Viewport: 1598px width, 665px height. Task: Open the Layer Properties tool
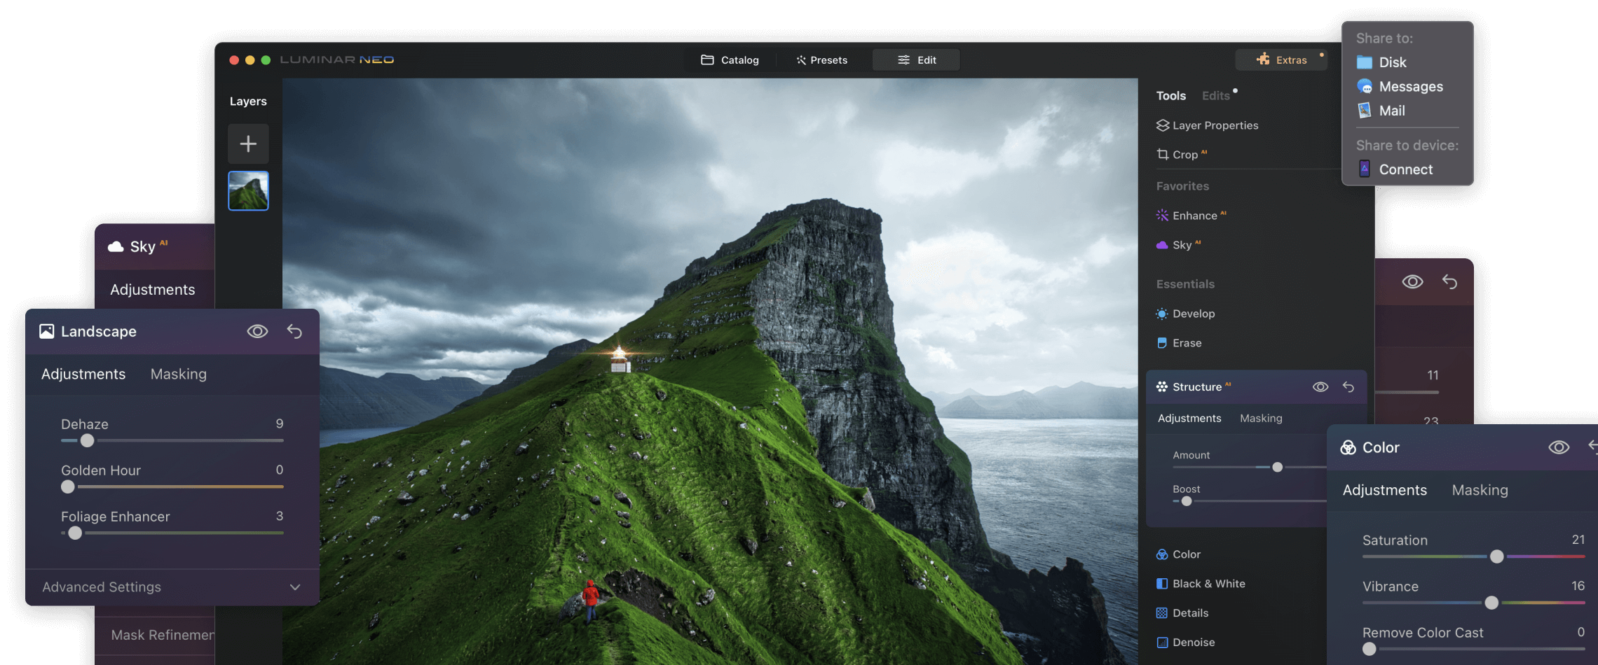click(x=1207, y=125)
